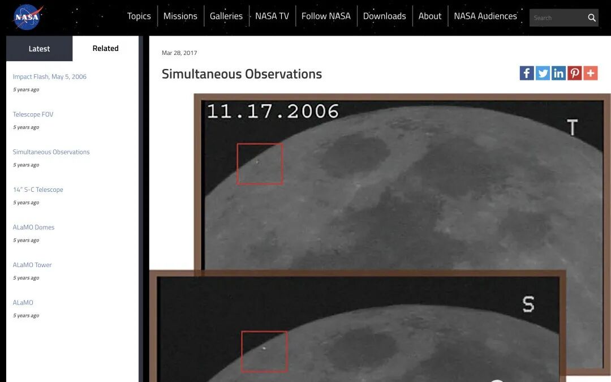Open the Missions menu
Image resolution: width=611 pixels, height=382 pixels.
[180, 16]
